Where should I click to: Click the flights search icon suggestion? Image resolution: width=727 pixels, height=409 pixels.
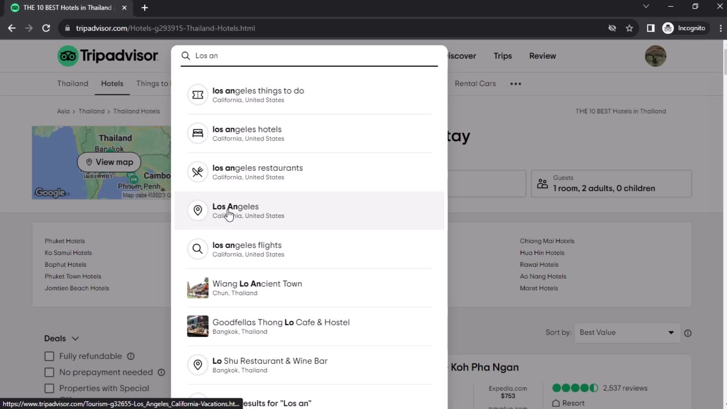tap(198, 249)
